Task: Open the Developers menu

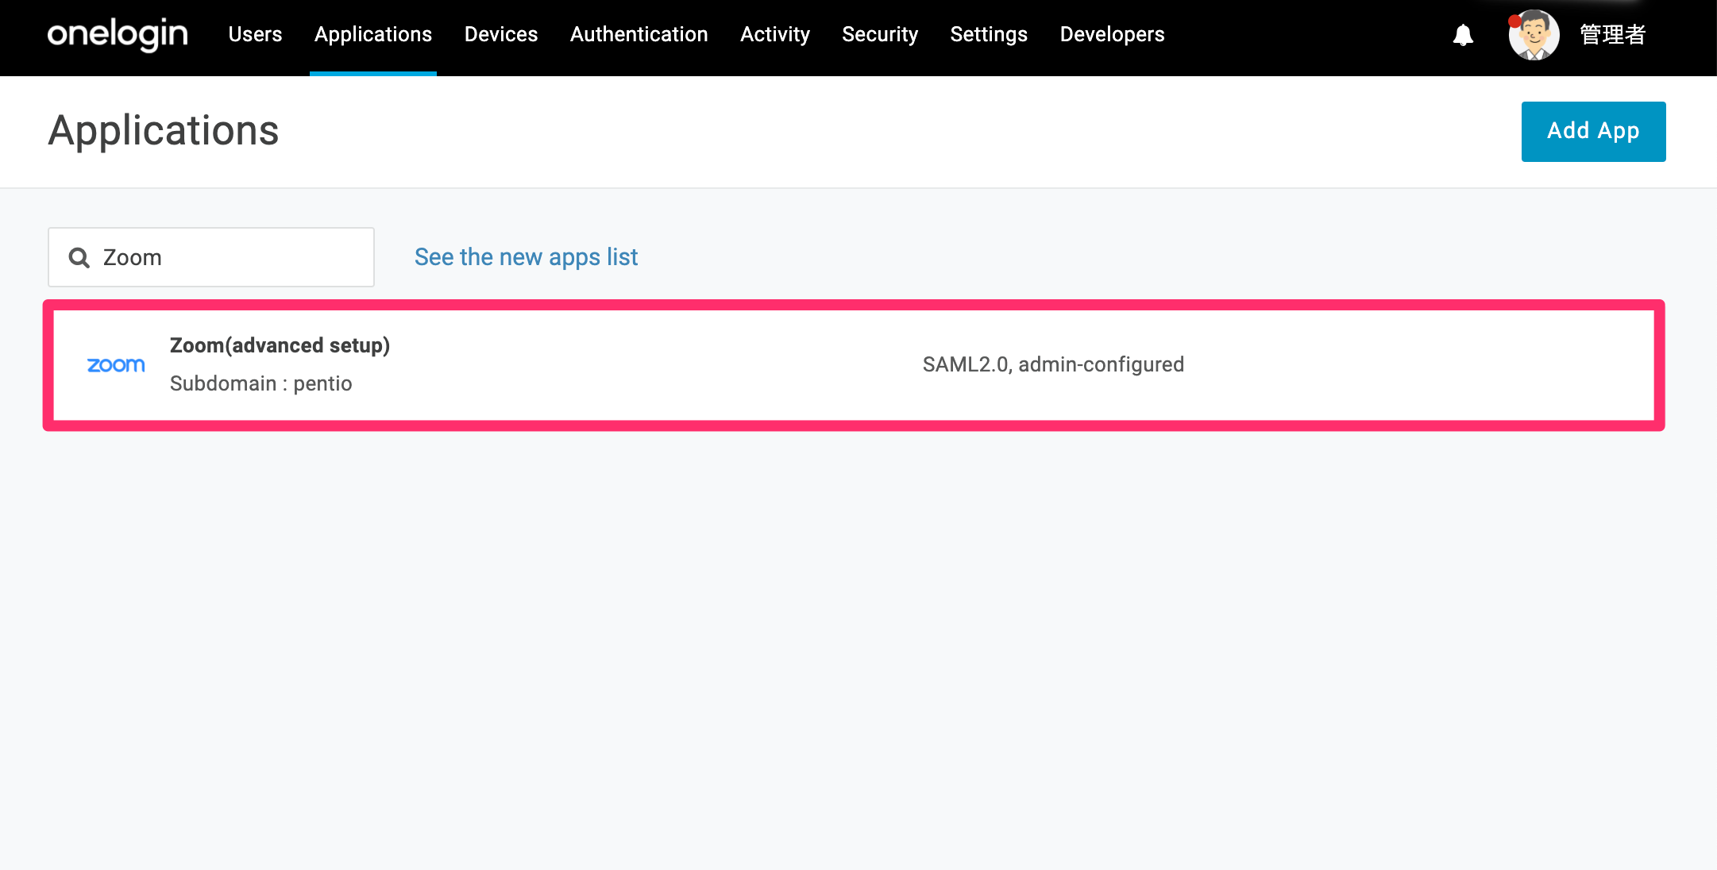Action: (1112, 35)
